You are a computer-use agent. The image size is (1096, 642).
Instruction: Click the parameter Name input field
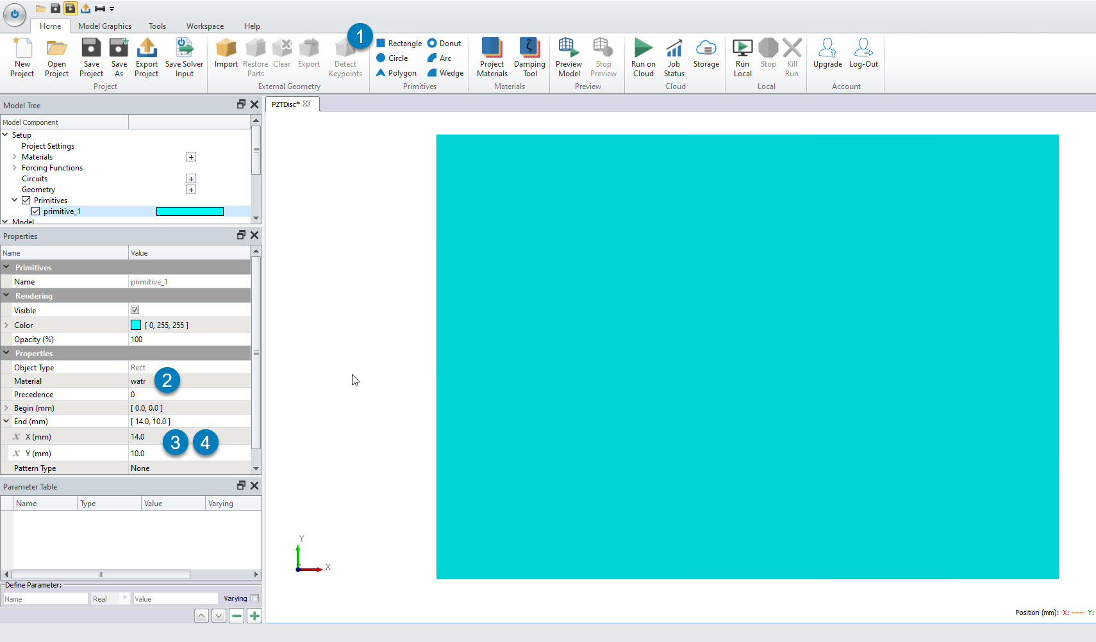coord(45,598)
